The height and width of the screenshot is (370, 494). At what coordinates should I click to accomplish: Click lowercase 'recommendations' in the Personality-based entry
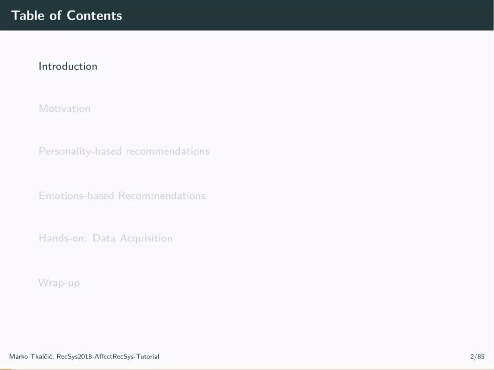coord(167,151)
